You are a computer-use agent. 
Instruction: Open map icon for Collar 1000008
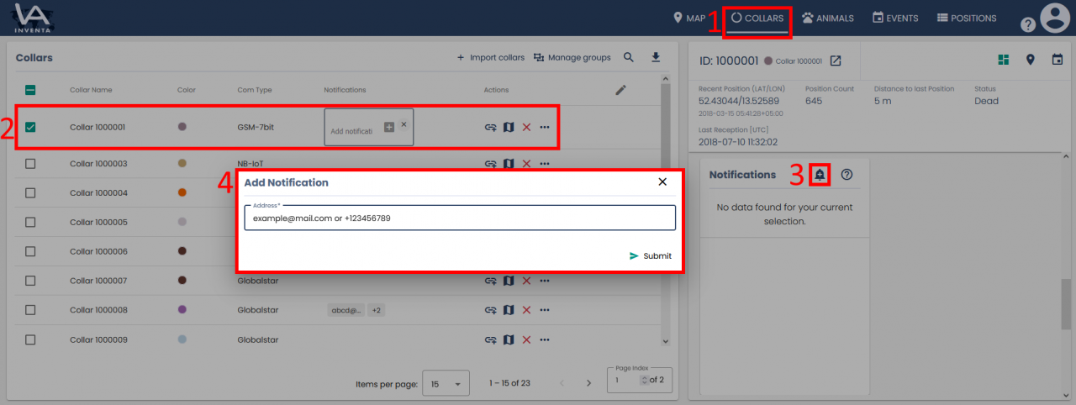[x=509, y=310]
